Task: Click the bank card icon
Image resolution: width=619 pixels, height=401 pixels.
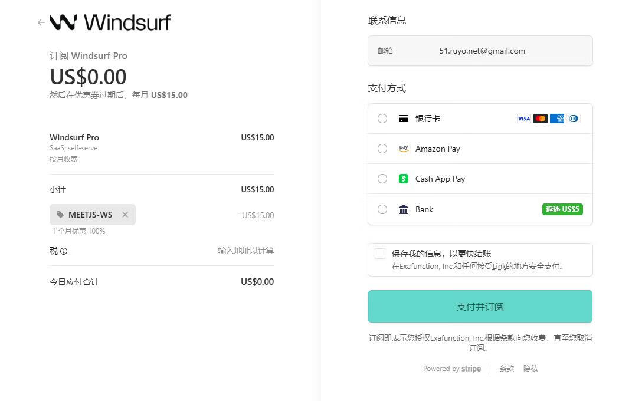Action: (x=404, y=119)
